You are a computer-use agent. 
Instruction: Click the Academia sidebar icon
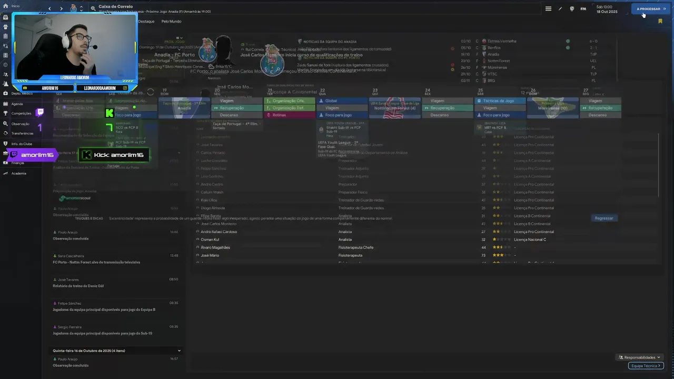[5, 173]
